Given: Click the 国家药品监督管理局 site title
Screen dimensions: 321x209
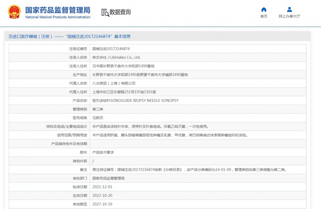Looking at the screenshot, I should 58,10.
